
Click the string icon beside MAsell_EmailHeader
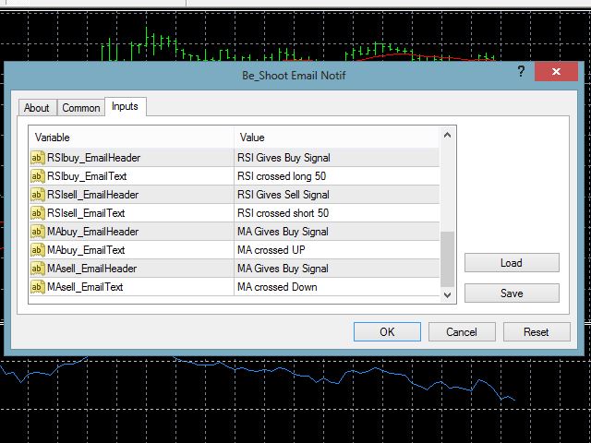(38, 269)
